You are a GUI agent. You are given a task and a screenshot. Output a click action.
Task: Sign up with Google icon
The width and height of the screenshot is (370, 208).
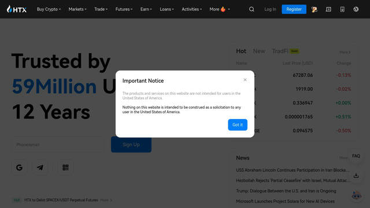coord(19,168)
